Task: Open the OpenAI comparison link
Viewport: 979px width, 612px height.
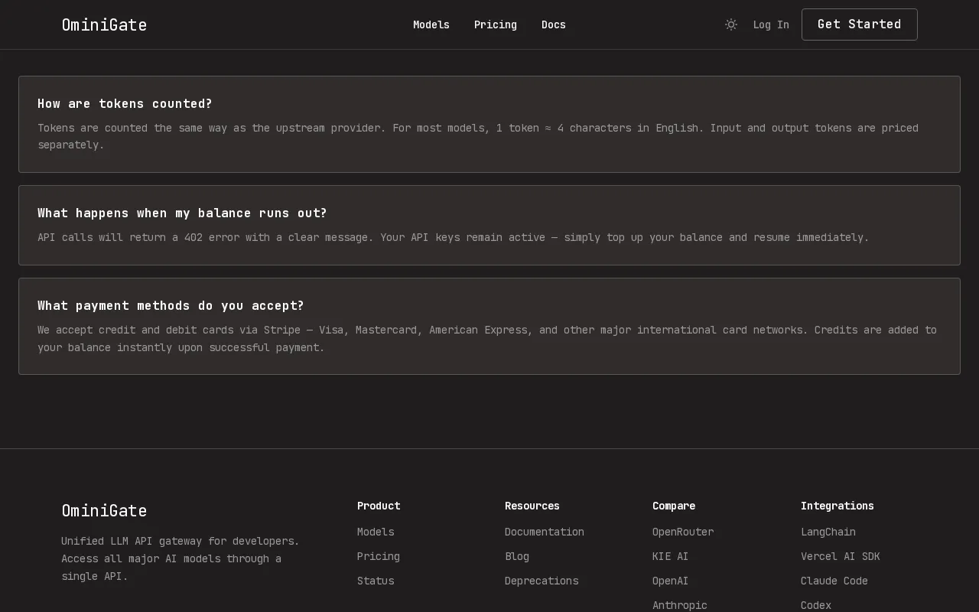Action: click(x=671, y=581)
